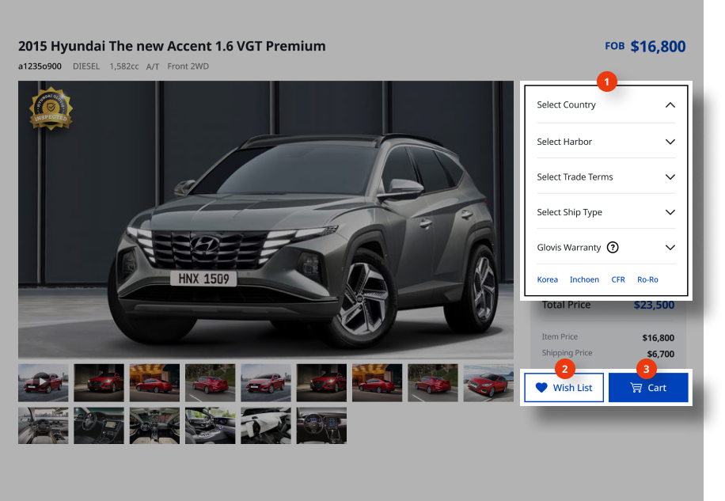Choose the Inchoen harbor link
This screenshot has width=725, height=501.
click(x=584, y=279)
